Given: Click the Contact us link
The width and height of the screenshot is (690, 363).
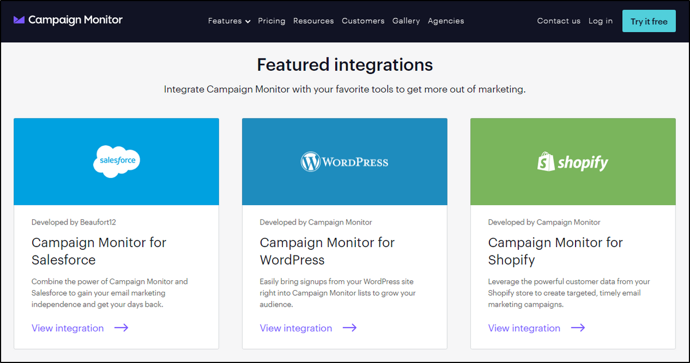Looking at the screenshot, I should coord(558,21).
